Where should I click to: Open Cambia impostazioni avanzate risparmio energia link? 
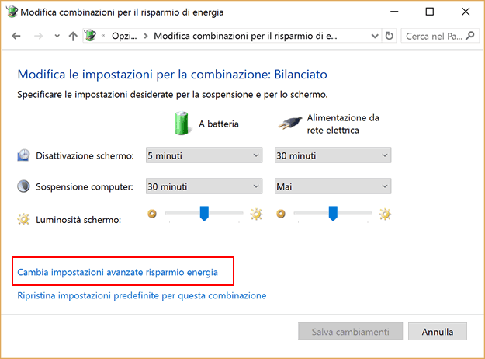[x=117, y=272]
